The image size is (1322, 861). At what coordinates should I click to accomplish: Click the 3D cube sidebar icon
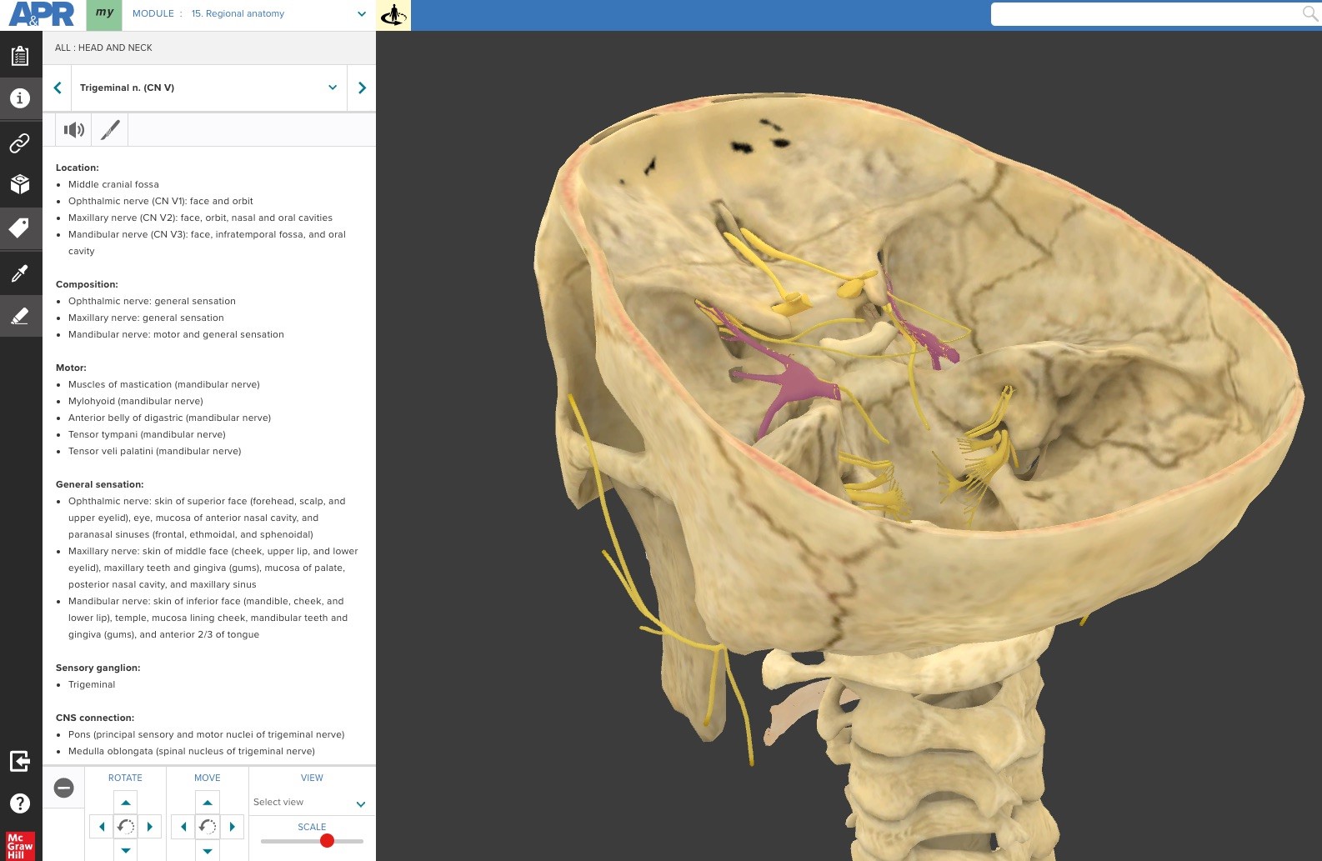(20, 184)
